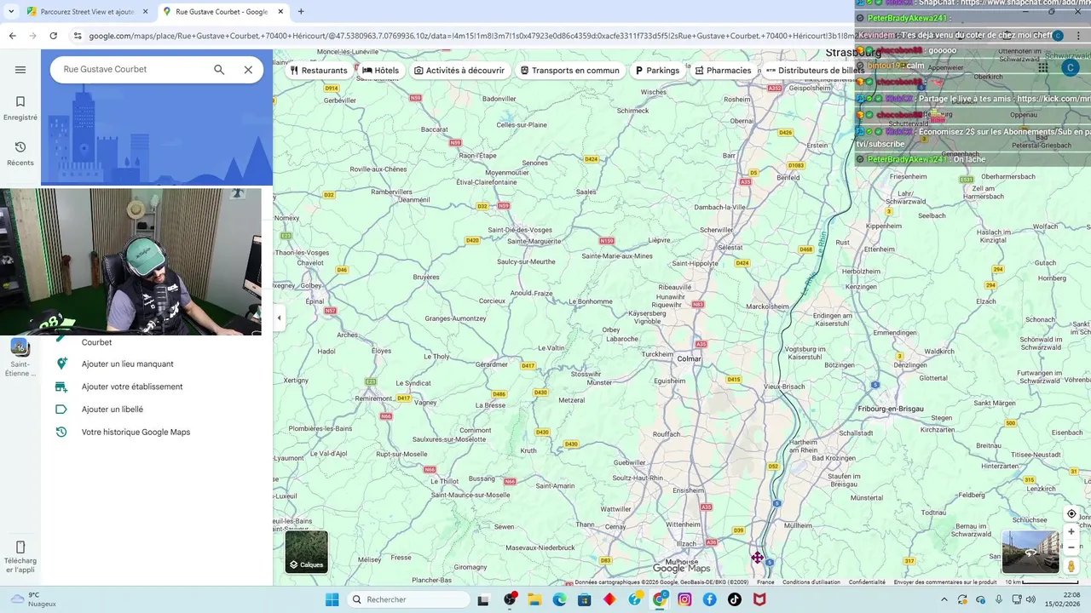Filter map by Hôtels
The height and width of the screenshot is (613, 1091).
tap(381, 71)
